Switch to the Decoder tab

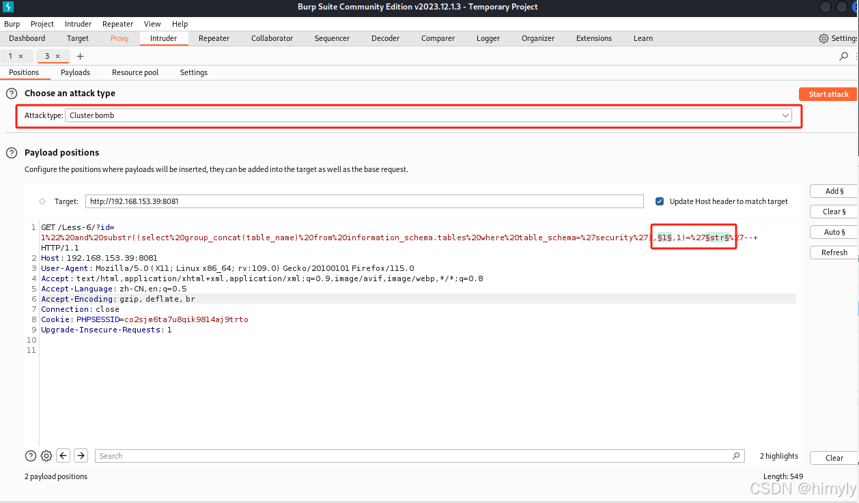pyautogui.click(x=386, y=38)
